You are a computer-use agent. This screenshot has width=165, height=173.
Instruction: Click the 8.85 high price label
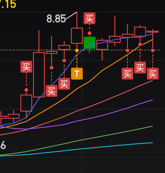56,19
